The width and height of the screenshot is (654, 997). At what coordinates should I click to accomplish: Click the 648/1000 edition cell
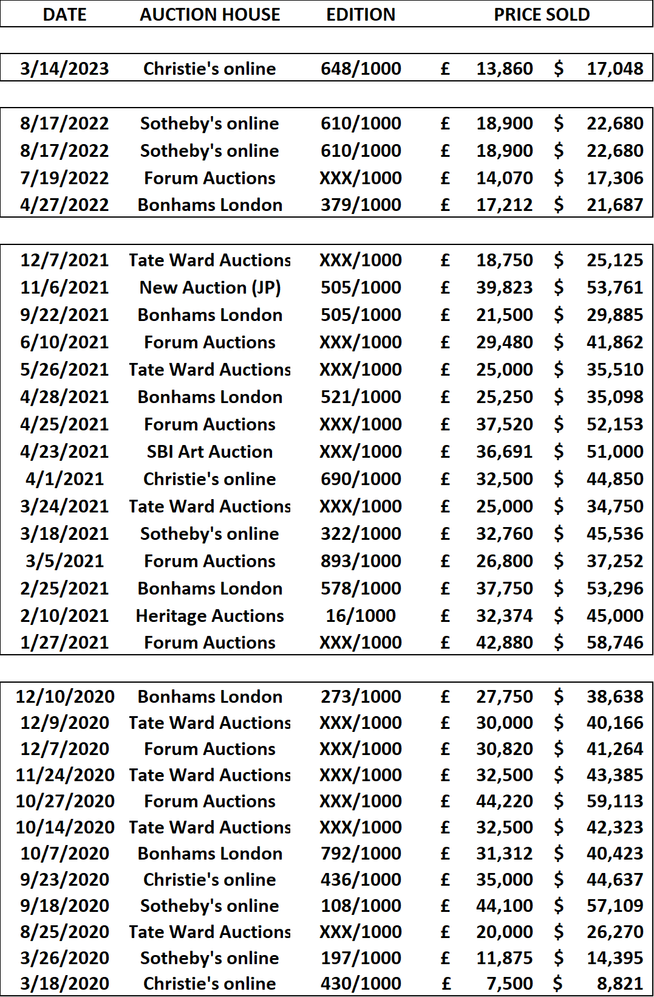(361, 69)
